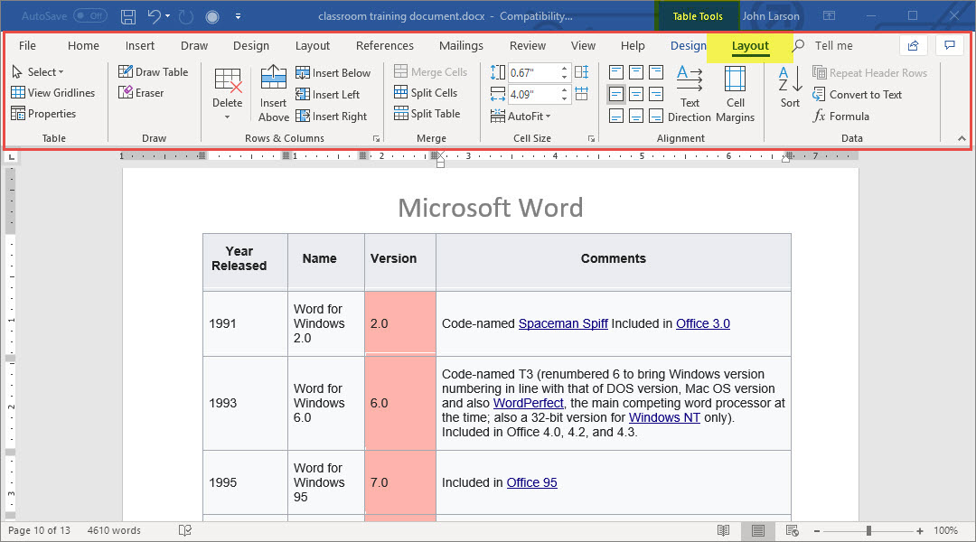Viewport: 976px width, 542px height.
Task: Click the Sort button
Action: click(790, 87)
